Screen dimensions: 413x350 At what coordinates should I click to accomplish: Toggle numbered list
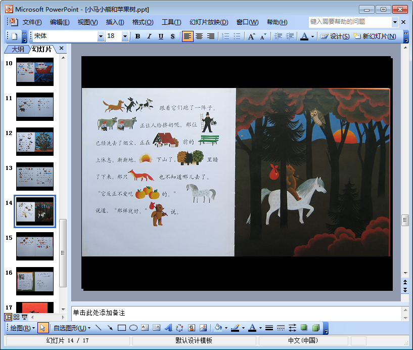(225, 36)
